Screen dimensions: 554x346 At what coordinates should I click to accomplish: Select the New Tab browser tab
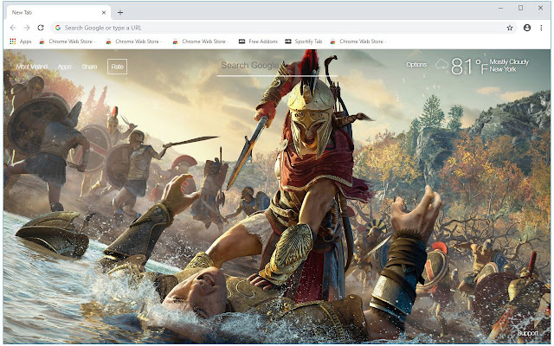(x=59, y=12)
